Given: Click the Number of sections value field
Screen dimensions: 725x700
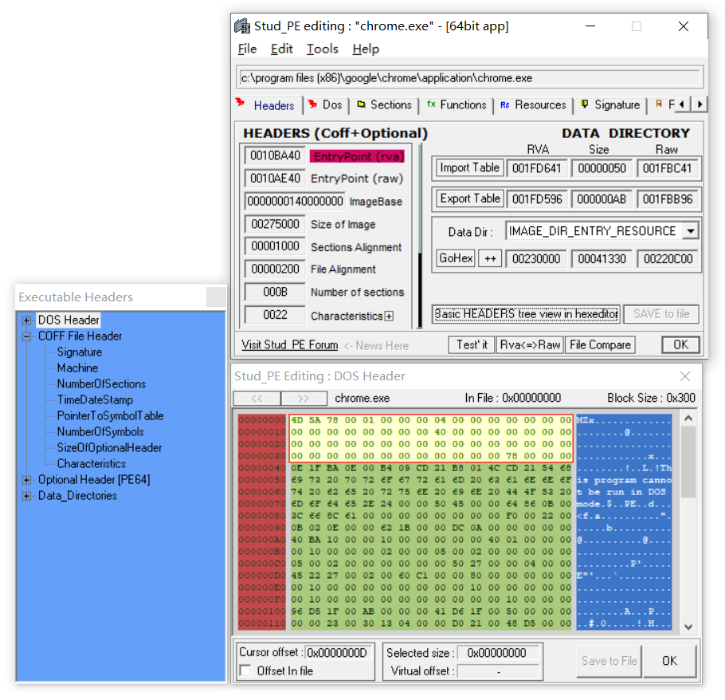Looking at the screenshot, I should click(x=275, y=292).
